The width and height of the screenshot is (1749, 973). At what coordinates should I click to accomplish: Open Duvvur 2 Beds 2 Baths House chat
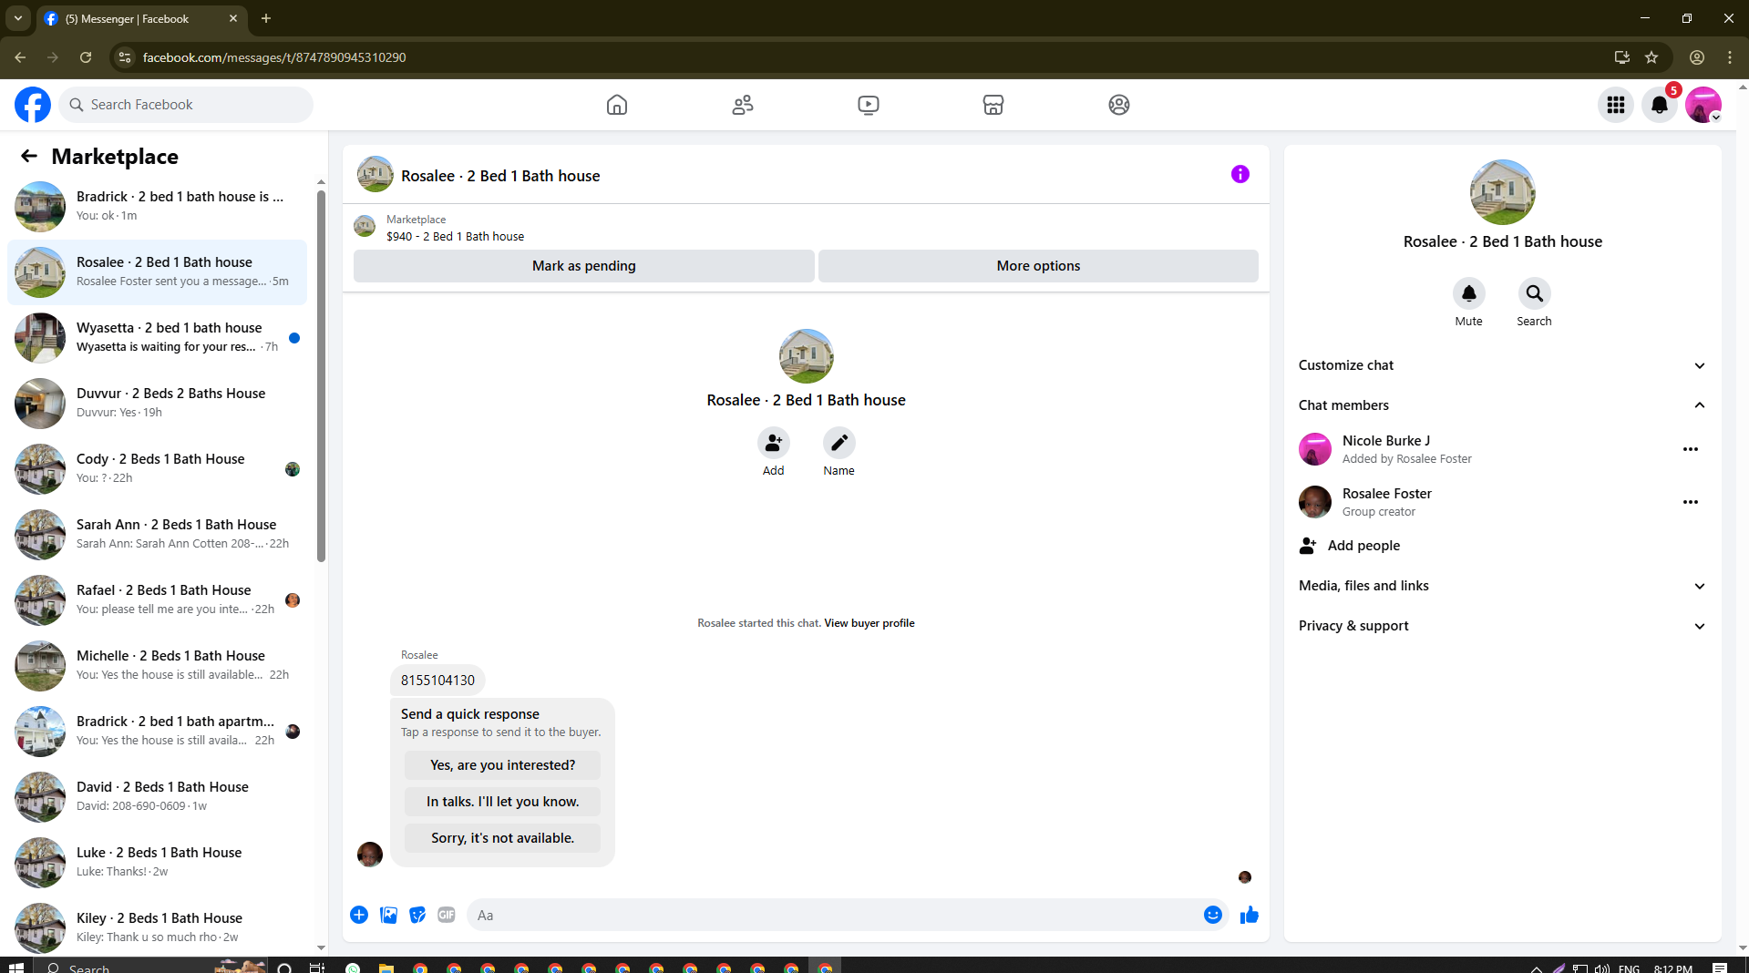pos(157,404)
